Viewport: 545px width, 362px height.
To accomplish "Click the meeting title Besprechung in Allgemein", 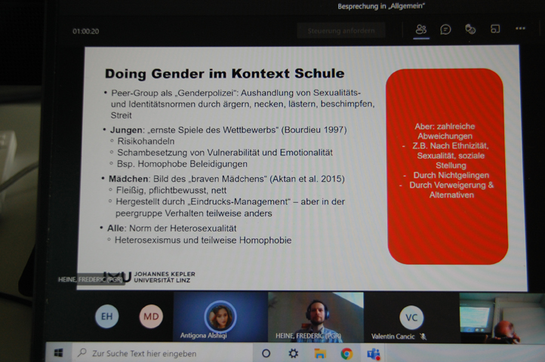I will (381, 6).
